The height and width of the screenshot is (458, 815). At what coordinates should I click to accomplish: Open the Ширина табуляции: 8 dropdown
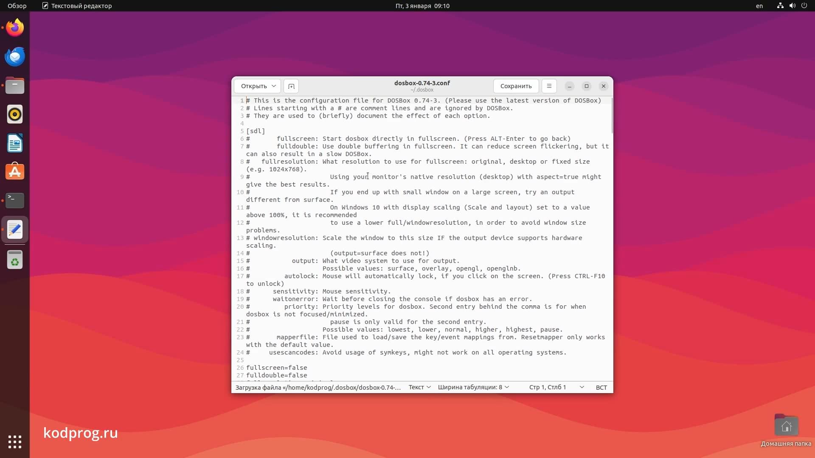click(473, 387)
